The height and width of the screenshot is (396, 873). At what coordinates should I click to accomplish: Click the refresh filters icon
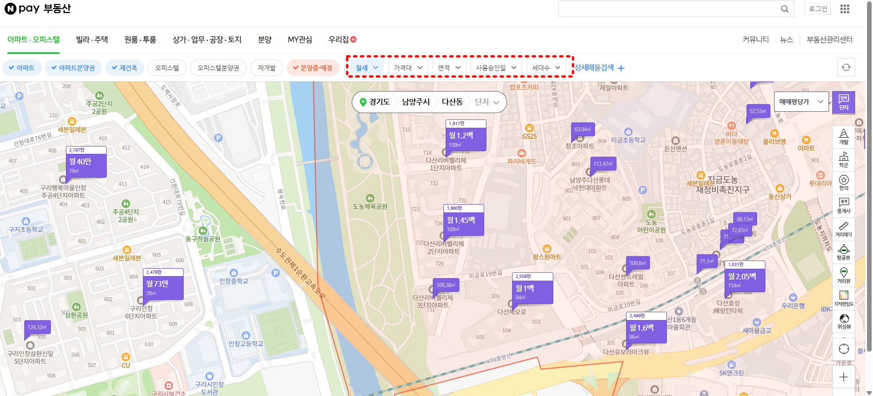[x=846, y=67]
